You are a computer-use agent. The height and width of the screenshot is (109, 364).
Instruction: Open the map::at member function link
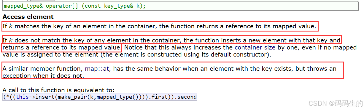pos(98,69)
